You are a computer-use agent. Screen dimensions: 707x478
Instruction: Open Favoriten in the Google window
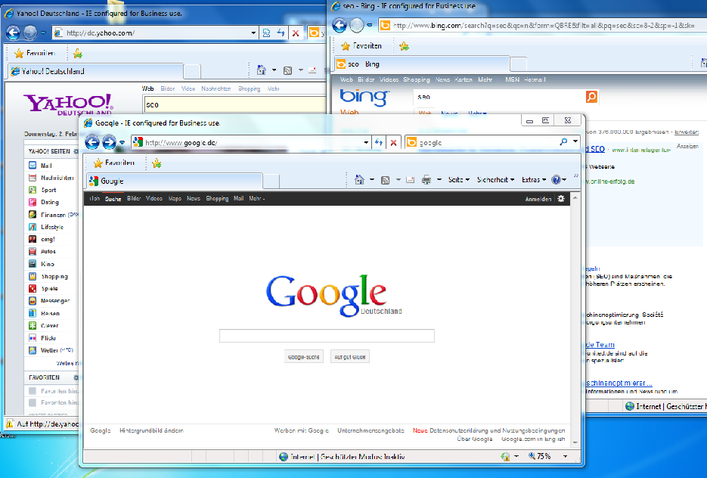[114, 163]
